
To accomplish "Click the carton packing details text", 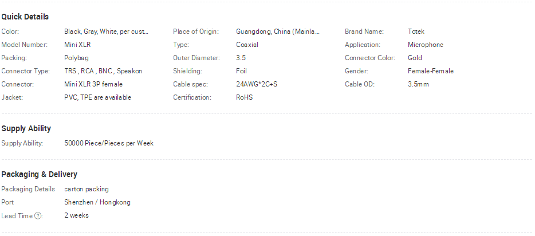I will click(86, 189).
